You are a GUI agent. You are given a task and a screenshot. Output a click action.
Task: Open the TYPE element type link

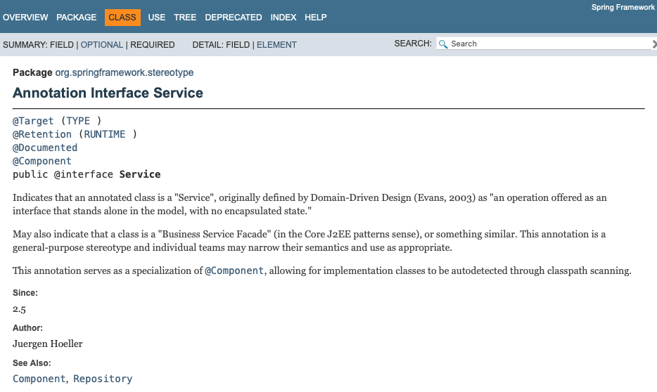point(78,121)
